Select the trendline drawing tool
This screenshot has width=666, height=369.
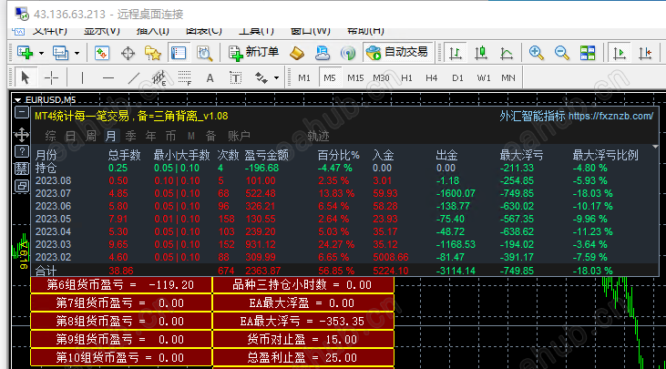(x=134, y=77)
